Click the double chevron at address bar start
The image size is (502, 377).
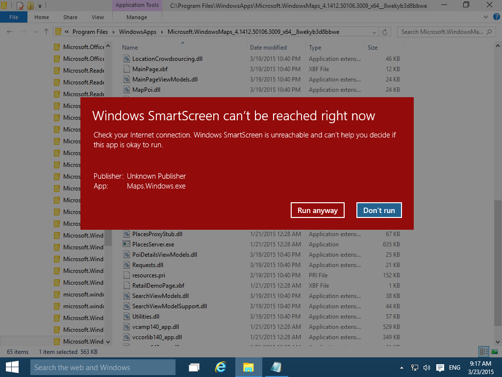67,32
